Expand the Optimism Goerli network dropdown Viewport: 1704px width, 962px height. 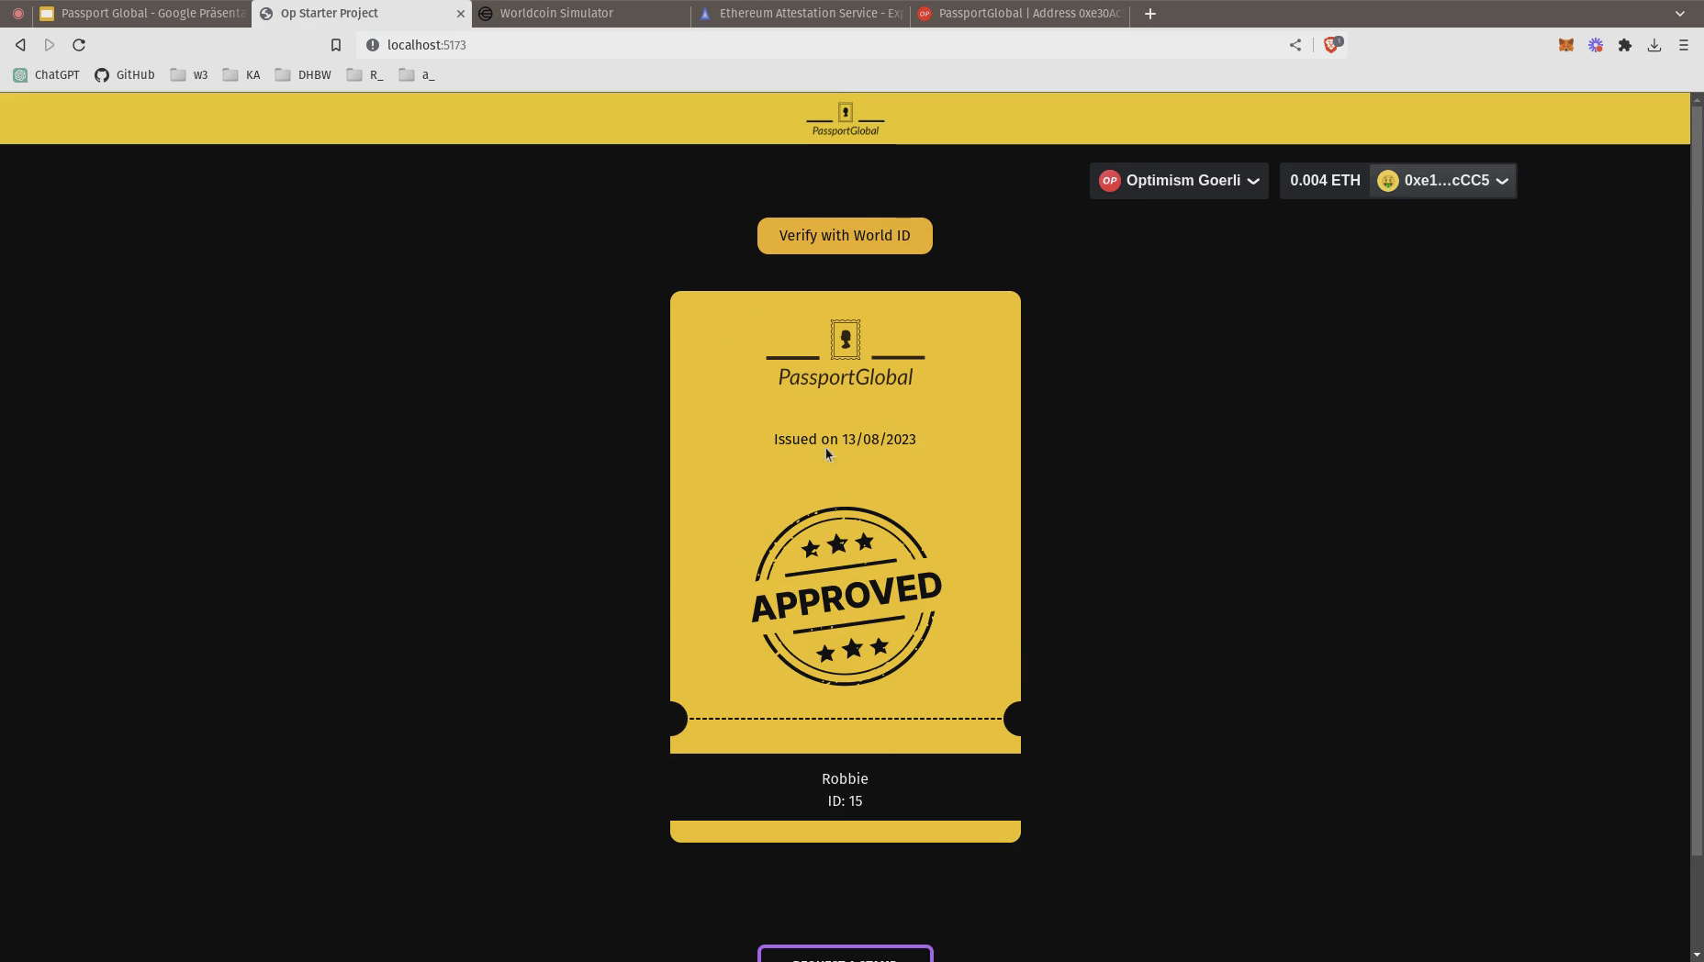1179,181
